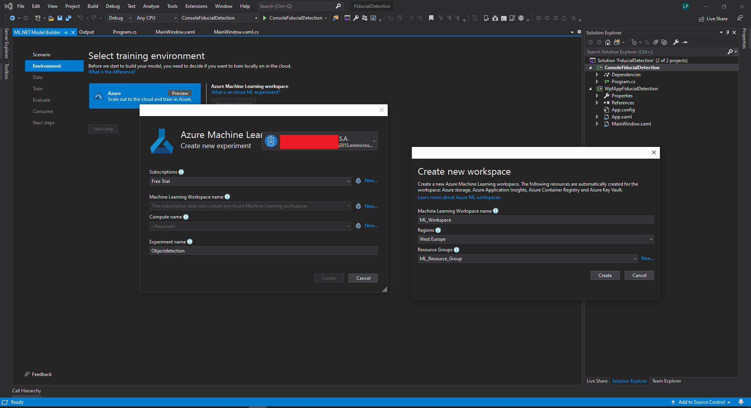This screenshot has height=408, width=751.
Task: Select the Scenario step in Model Builder
Action: click(x=41, y=55)
